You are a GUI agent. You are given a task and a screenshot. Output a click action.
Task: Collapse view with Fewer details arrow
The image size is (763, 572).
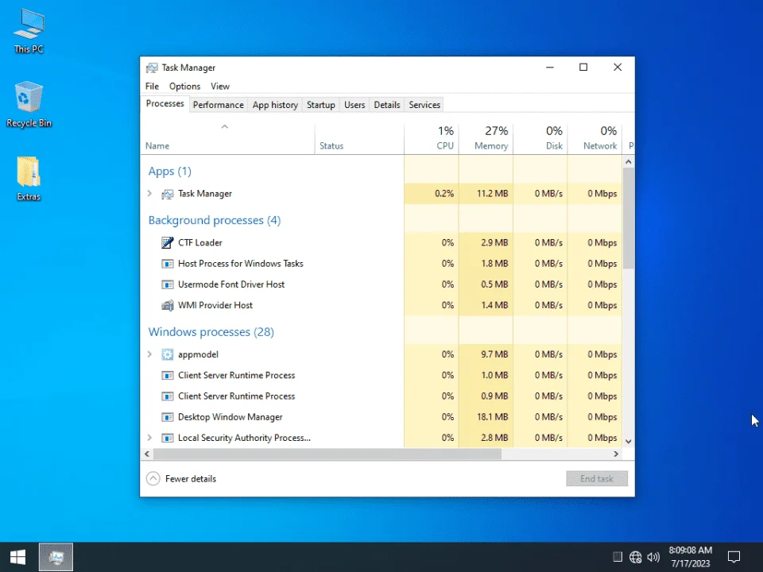(x=153, y=478)
